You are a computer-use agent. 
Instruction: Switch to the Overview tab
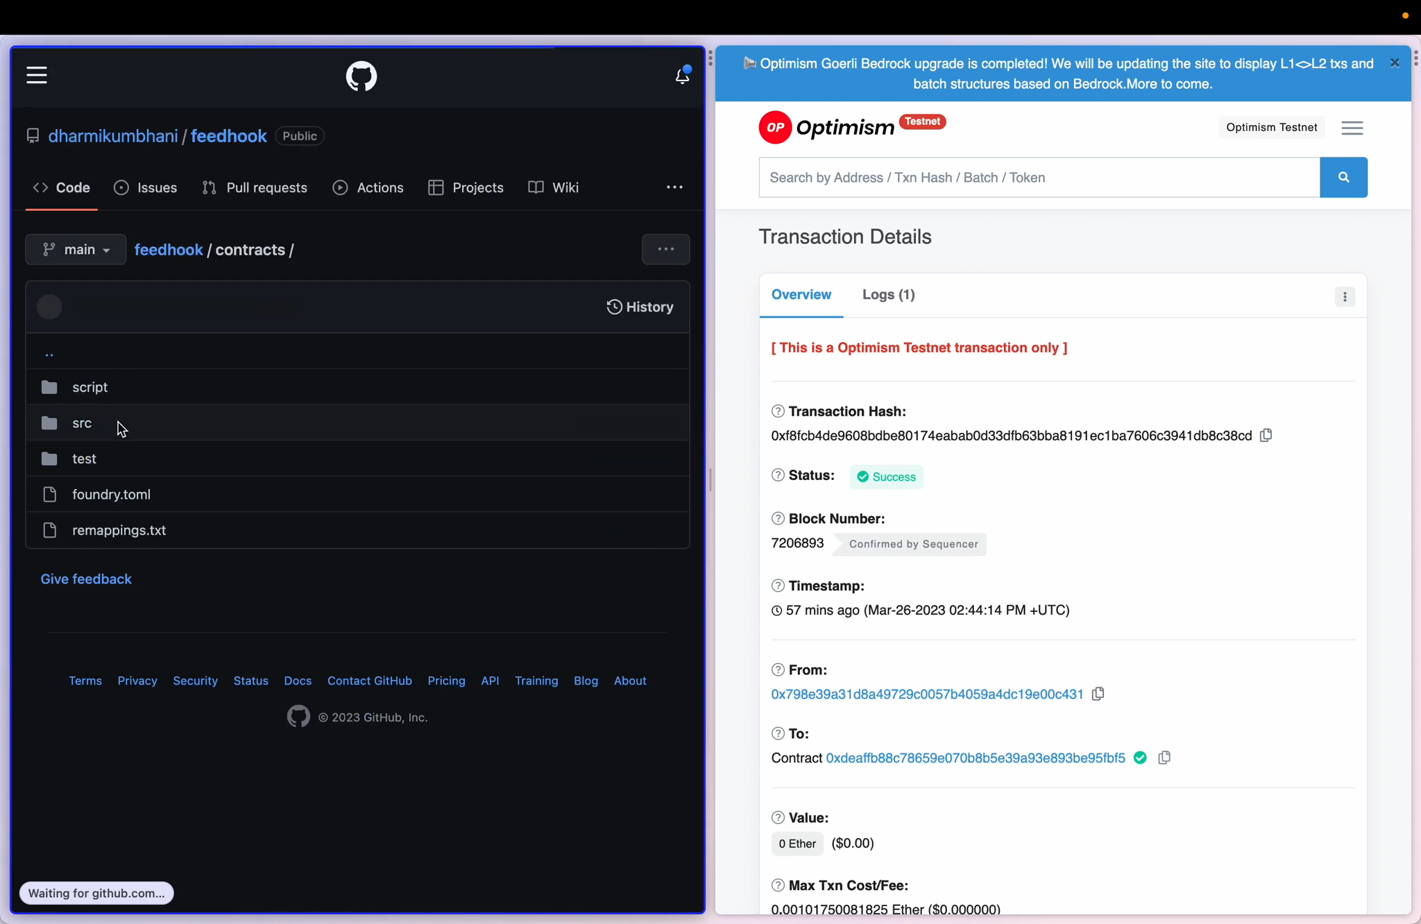click(801, 295)
